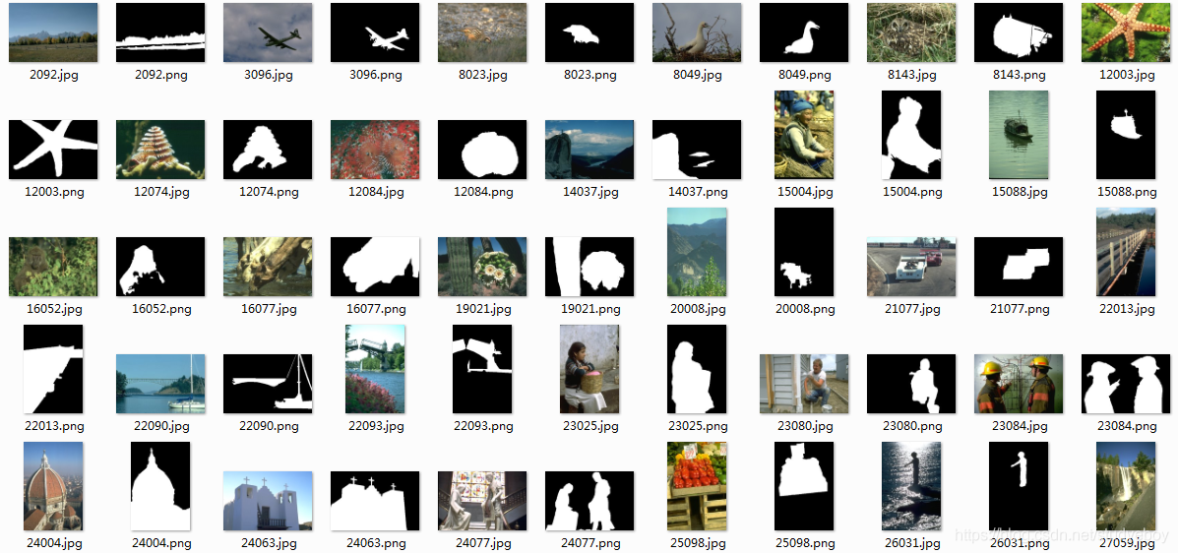
Task: Select the 22093.png bridge mask thumbnail
Action: pyautogui.click(x=482, y=369)
